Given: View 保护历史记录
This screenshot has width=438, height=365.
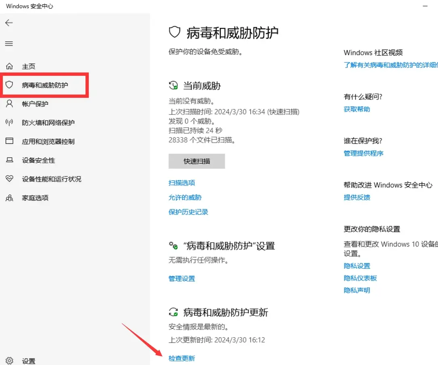Looking at the screenshot, I should [x=188, y=212].
